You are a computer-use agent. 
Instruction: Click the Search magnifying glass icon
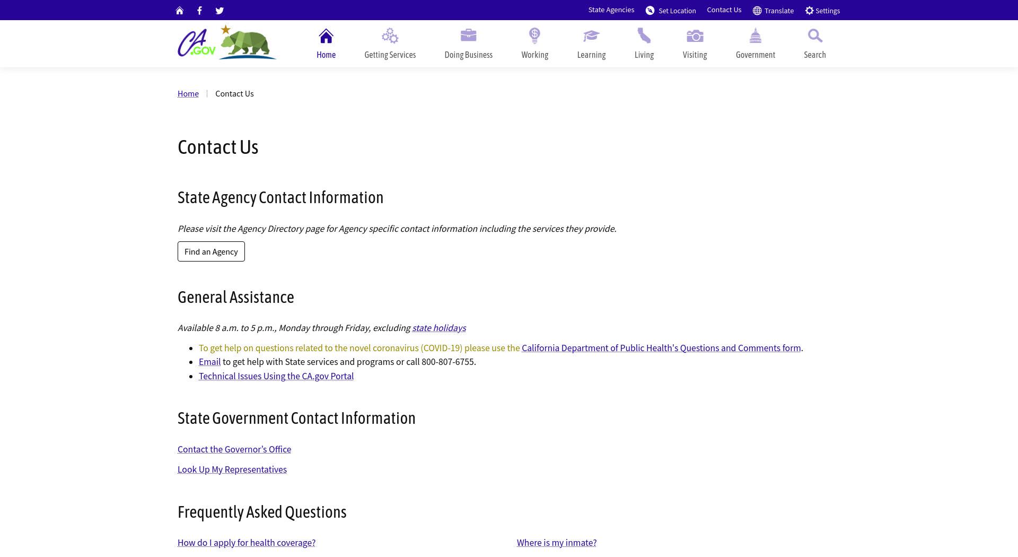click(x=815, y=36)
